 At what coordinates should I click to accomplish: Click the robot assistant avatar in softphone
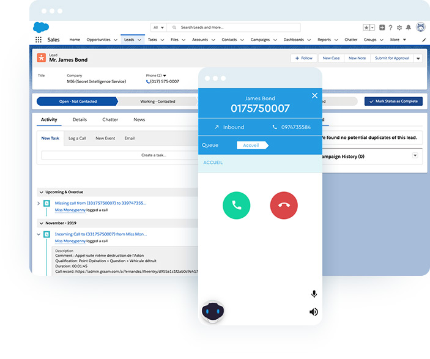click(213, 311)
